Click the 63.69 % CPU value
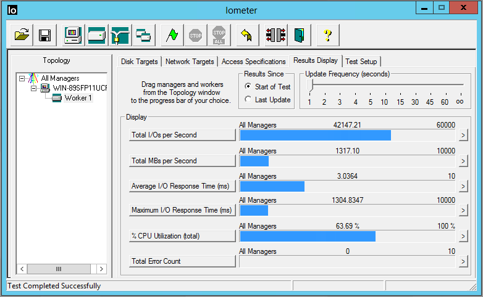This screenshot has width=483, height=297. pyautogui.click(x=348, y=226)
